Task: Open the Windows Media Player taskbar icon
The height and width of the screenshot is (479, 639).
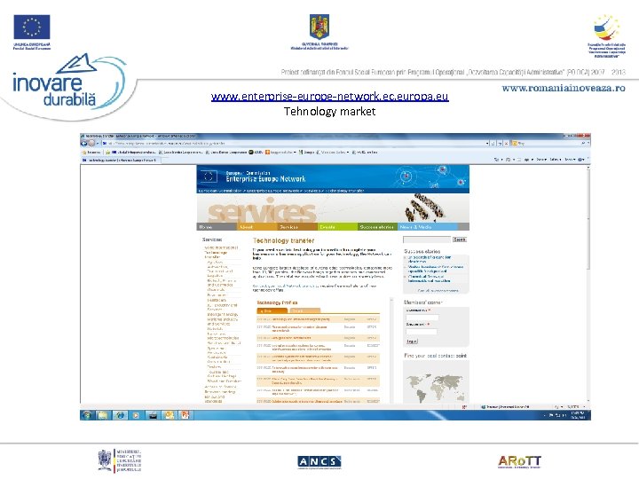Action: point(136,415)
